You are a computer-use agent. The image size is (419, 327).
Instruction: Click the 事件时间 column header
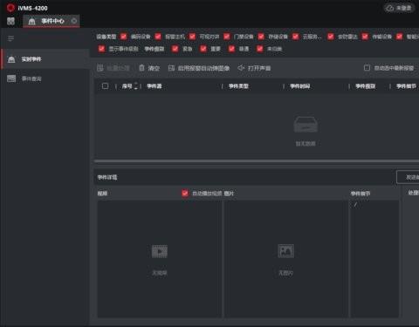[300, 86]
